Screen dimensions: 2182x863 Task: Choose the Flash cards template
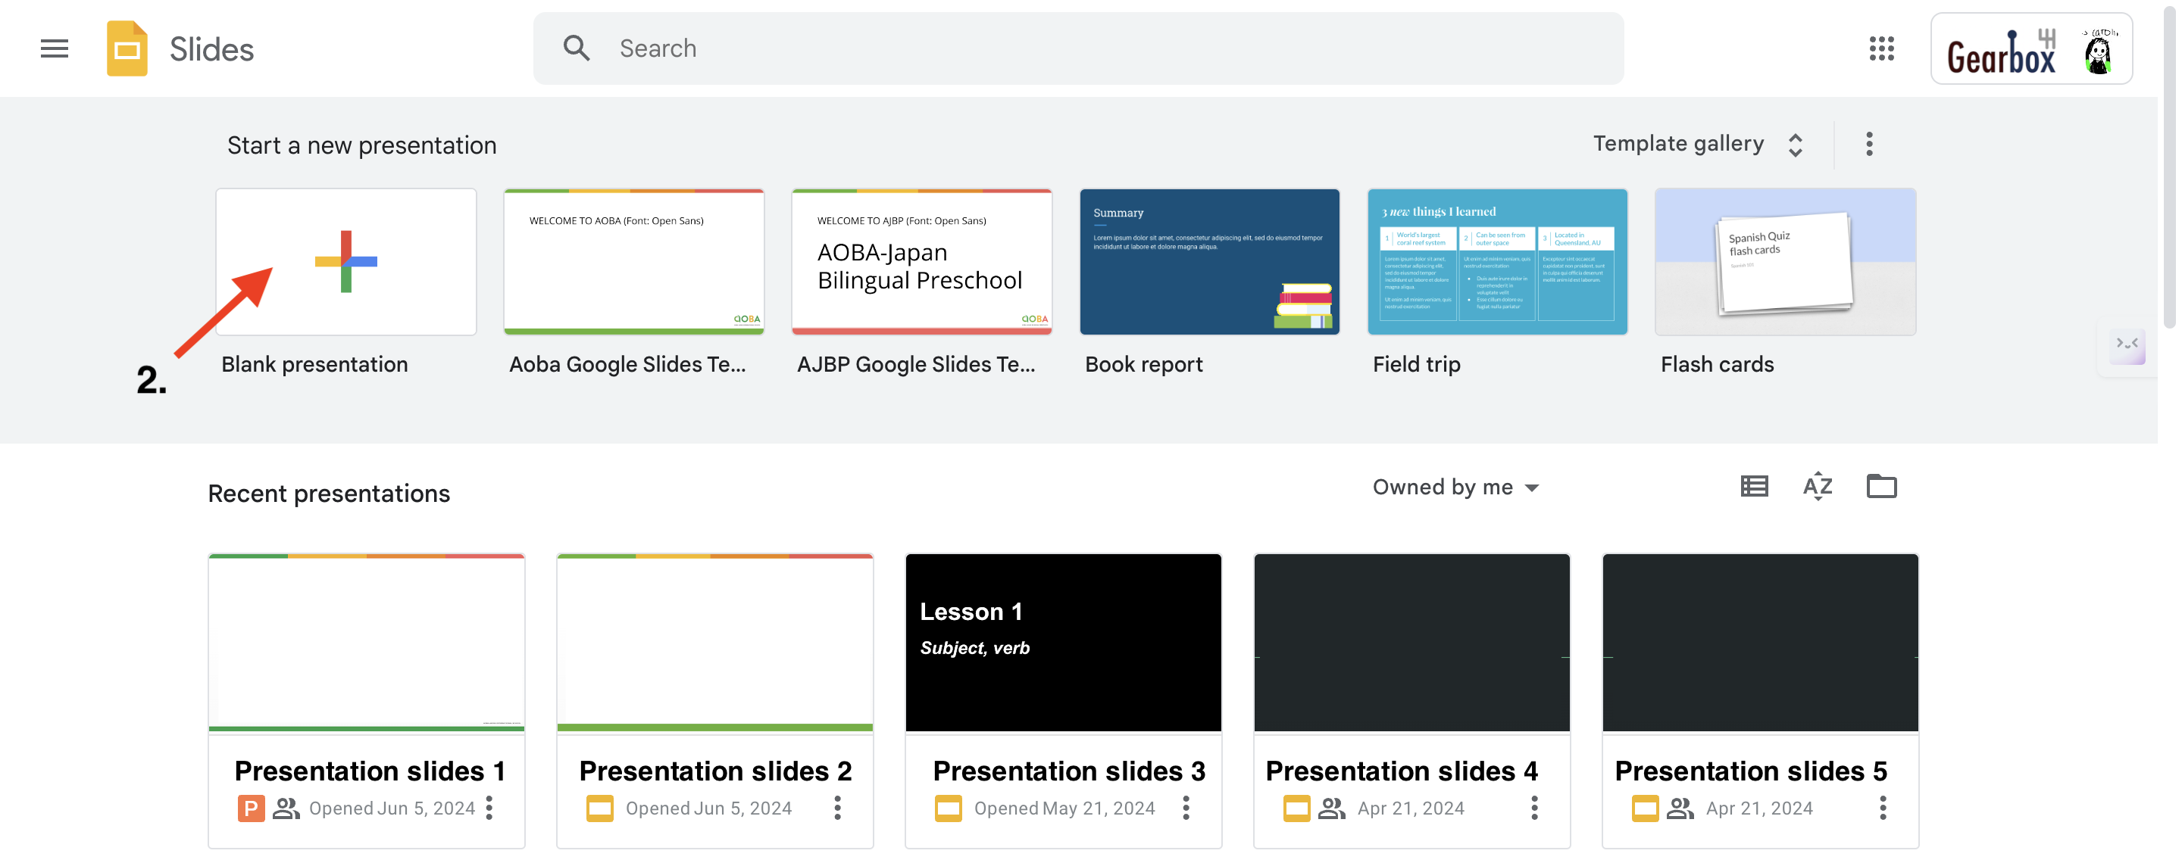pos(1785,261)
